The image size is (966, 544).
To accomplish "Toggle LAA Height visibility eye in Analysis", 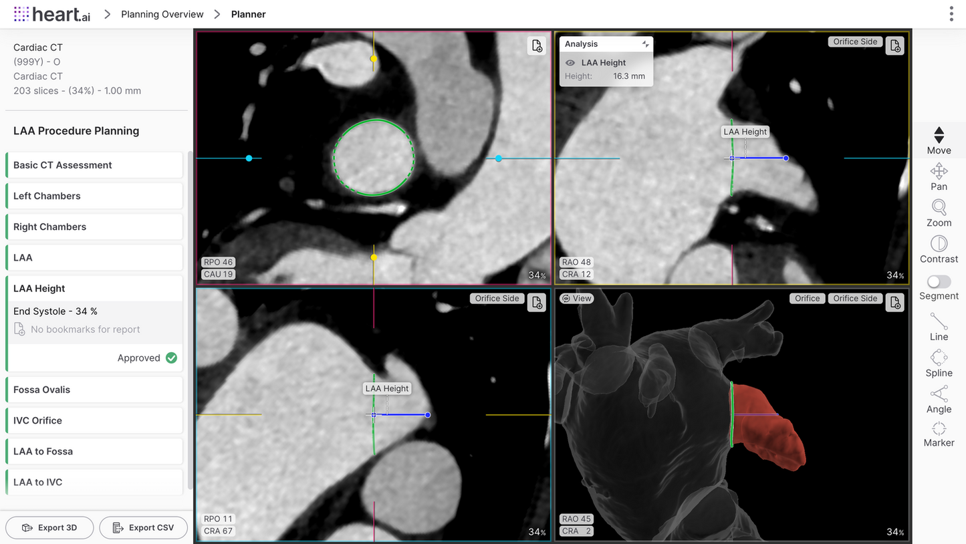I will pos(570,63).
